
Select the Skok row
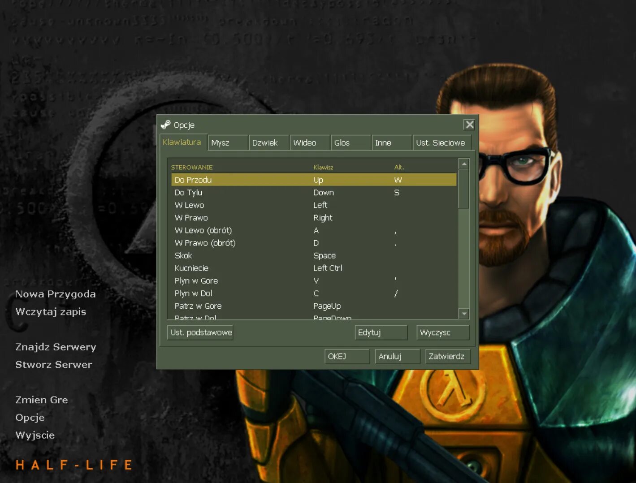coord(314,255)
